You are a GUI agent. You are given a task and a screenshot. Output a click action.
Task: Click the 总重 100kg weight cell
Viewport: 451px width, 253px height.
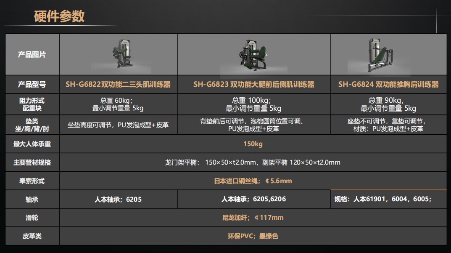253,104
